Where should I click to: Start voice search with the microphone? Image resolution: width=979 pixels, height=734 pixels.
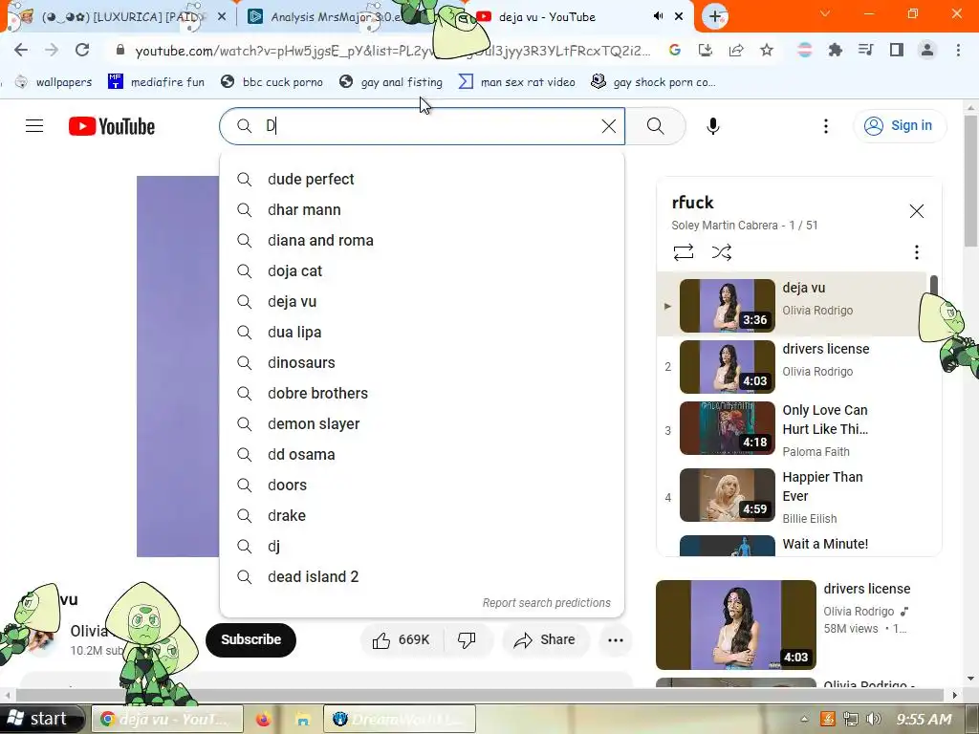713,126
